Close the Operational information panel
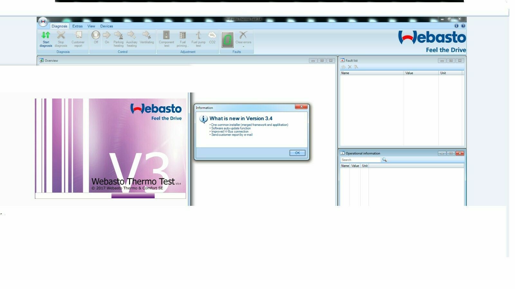Viewport: 515px width, 289px height. (x=460, y=153)
